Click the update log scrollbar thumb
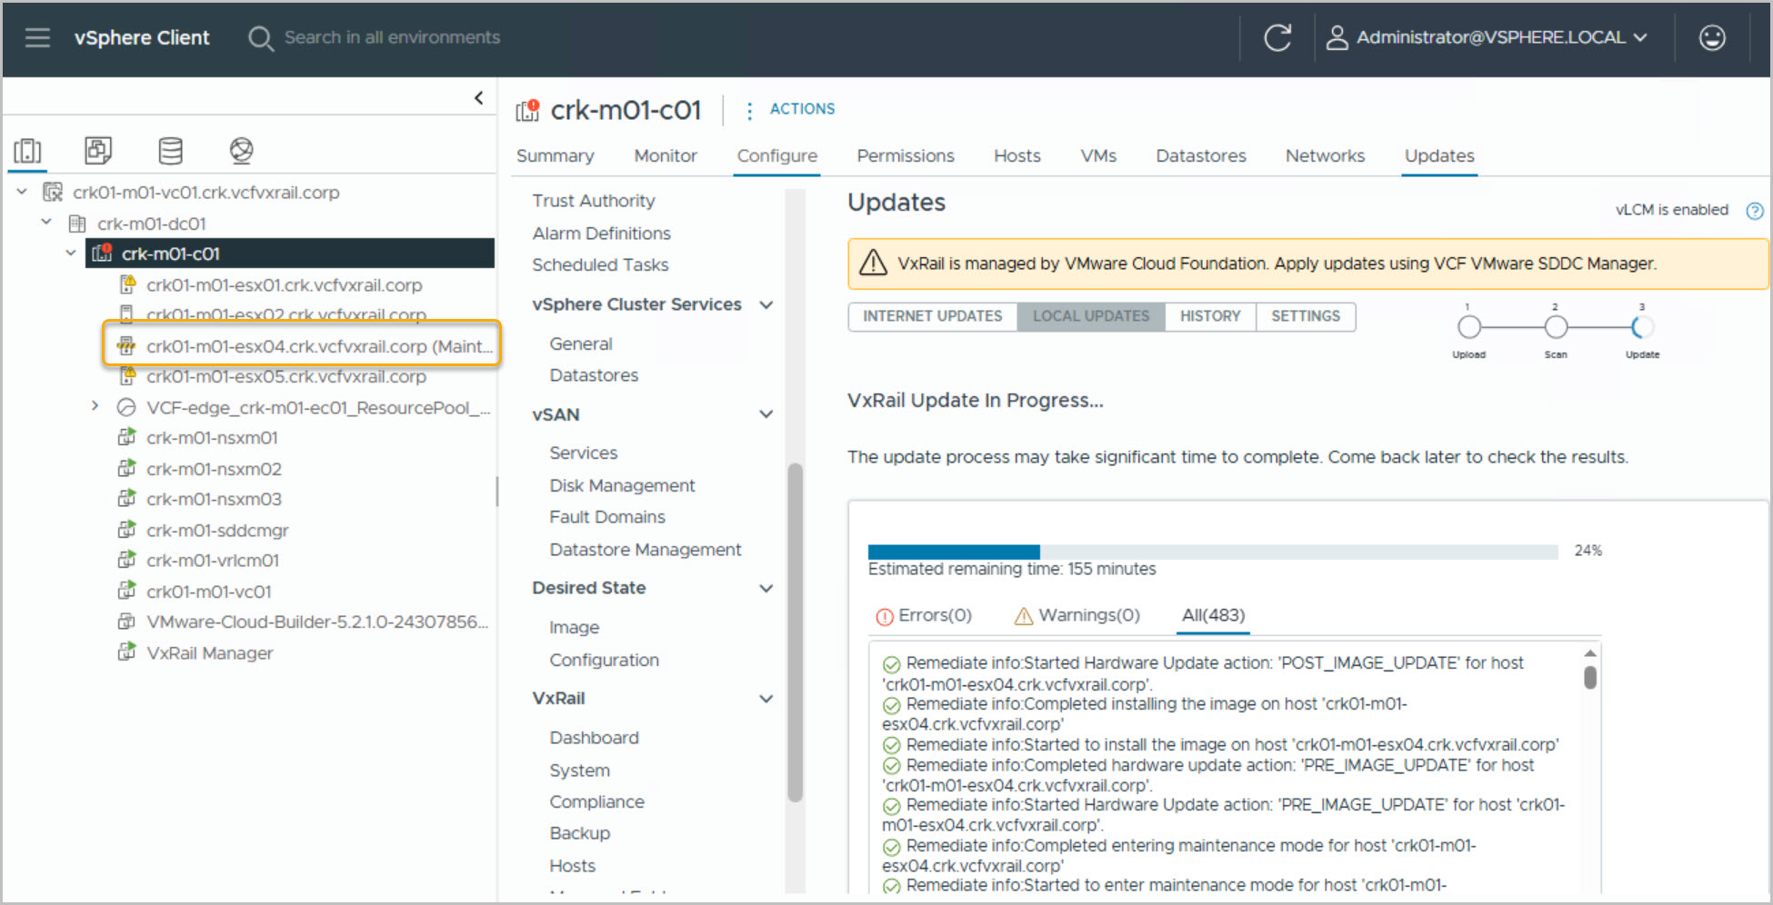This screenshot has width=1773, height=905. (x=1589, y=678)
